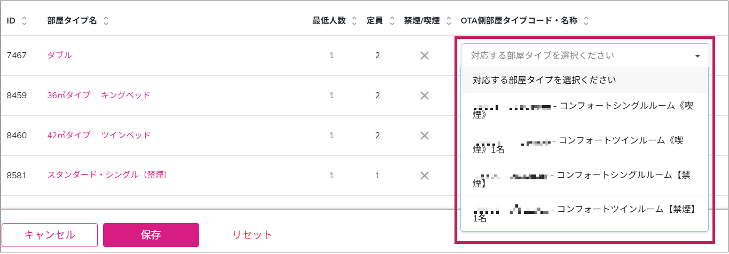This screenshot has width=729, height=254.
Task: Sort by 定員 column arrows
Action: click(x=392, y=21)
